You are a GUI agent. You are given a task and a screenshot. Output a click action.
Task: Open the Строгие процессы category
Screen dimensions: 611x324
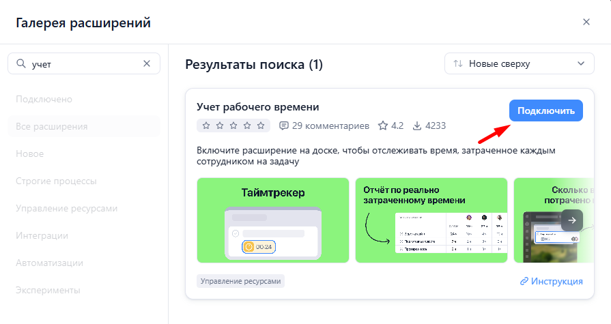pos(56,181)
